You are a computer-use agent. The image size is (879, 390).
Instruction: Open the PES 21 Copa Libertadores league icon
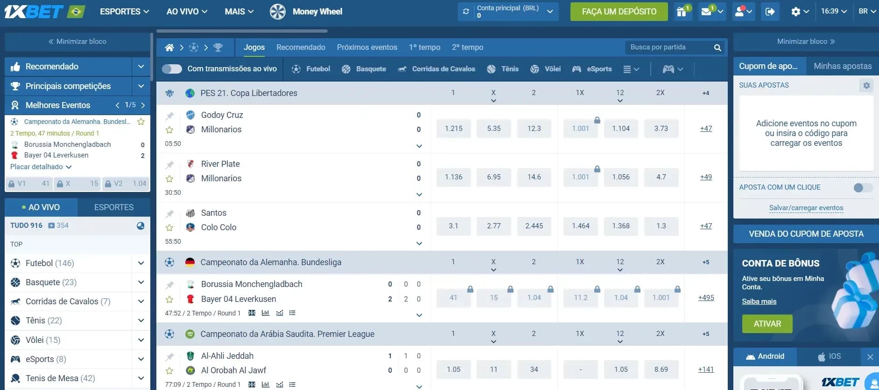169,93
